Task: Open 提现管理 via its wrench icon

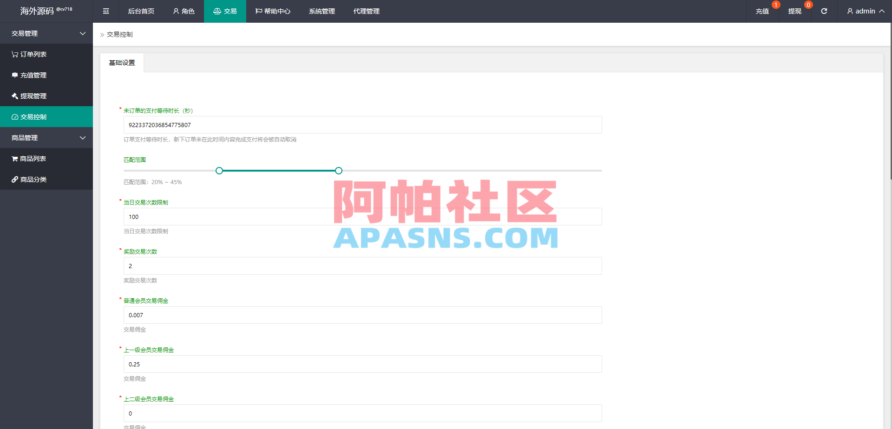Action: pos(14,96)
